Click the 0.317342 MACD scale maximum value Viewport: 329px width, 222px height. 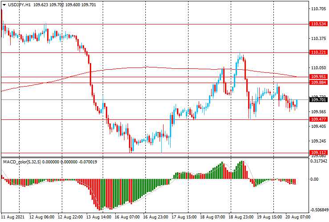[x=318, y=161]
